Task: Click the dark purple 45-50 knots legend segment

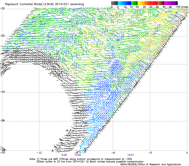Action: (x=174, y=3)
